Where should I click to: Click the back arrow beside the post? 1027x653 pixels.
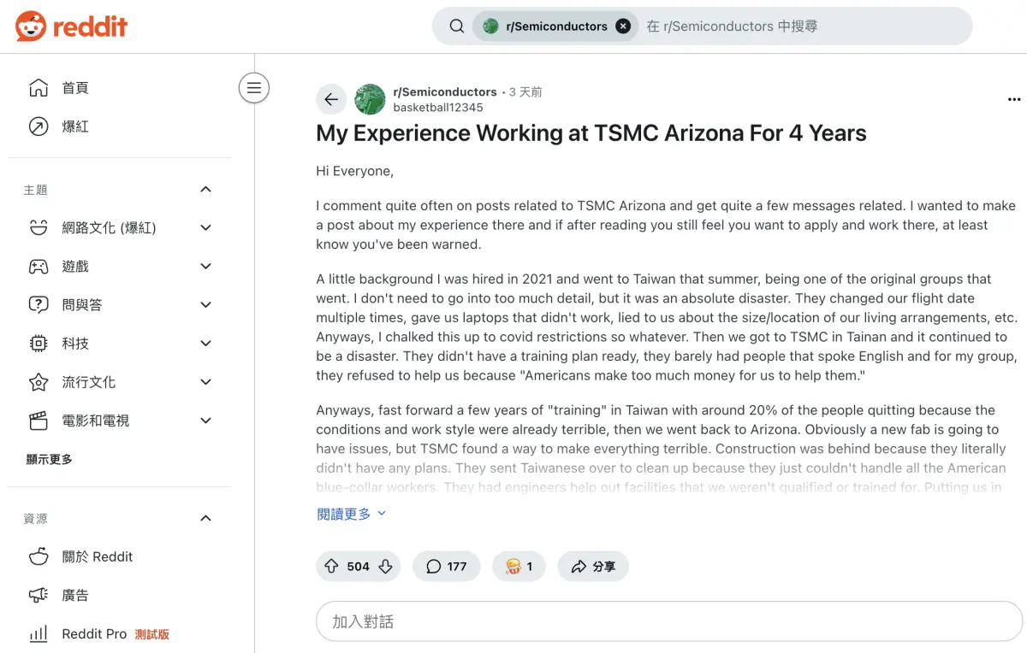click(x=331, y=99)
